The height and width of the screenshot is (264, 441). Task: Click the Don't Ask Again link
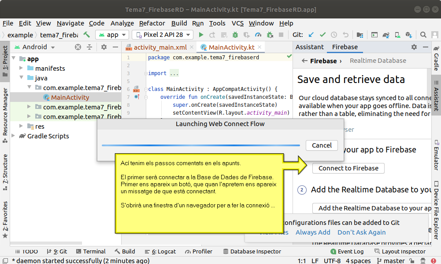(361, 232)
